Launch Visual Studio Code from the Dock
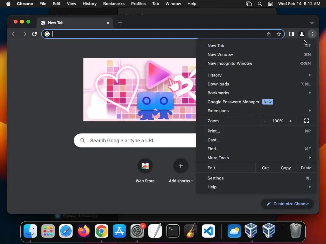 pos(209,231)
